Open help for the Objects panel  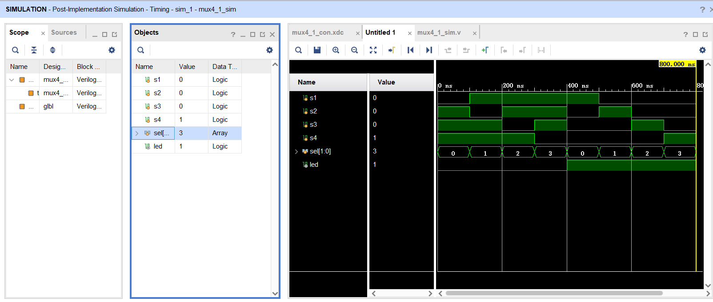coord(233,34)
